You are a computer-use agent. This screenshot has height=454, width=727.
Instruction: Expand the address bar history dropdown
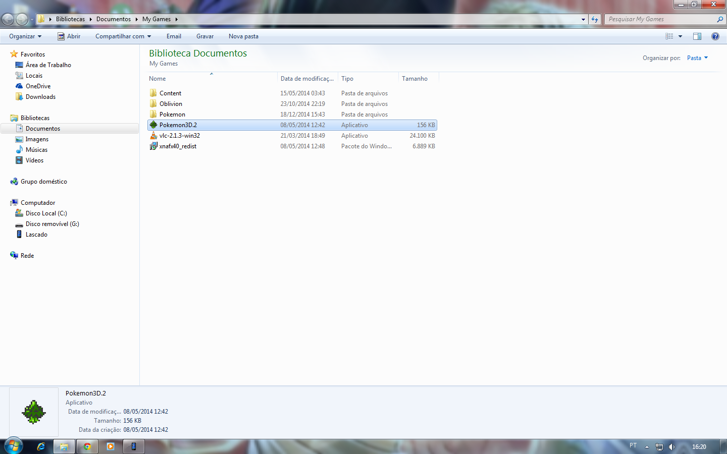(x=583, y=19)
